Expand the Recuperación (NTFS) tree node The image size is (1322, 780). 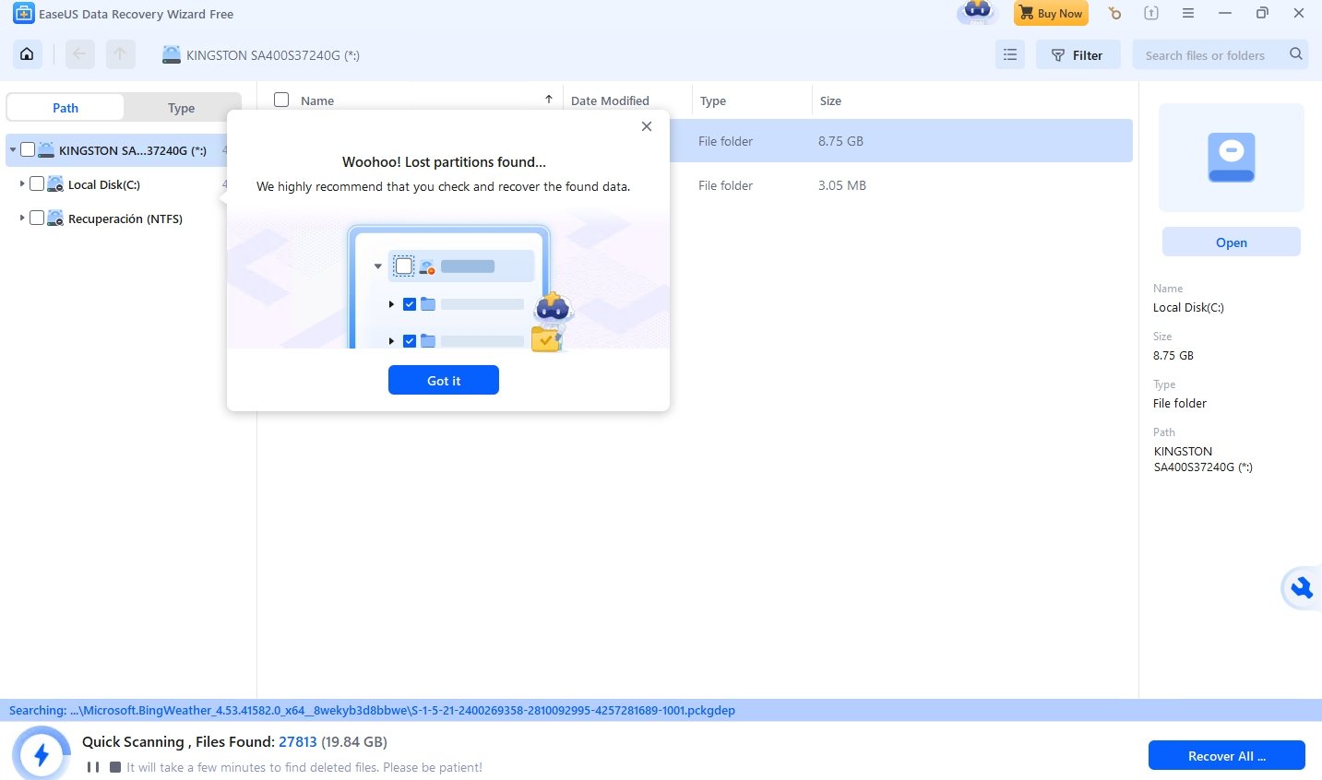22,219
